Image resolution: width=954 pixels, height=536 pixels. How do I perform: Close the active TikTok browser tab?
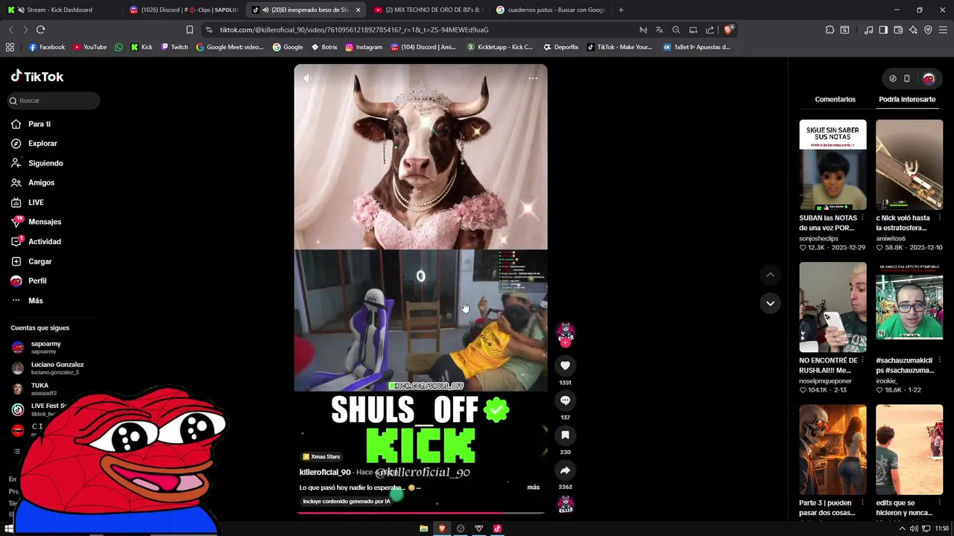pyautogui.click(x=358, y=10)
